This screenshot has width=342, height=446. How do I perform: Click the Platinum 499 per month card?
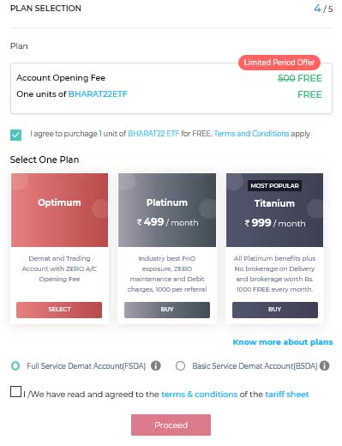click(x=167, y=210)
